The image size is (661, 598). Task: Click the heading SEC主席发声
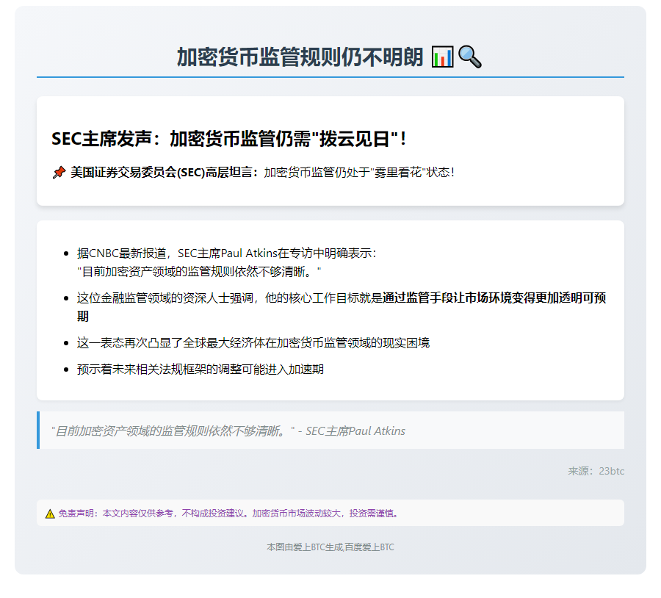pyautogui.click(x=229, y=138)
